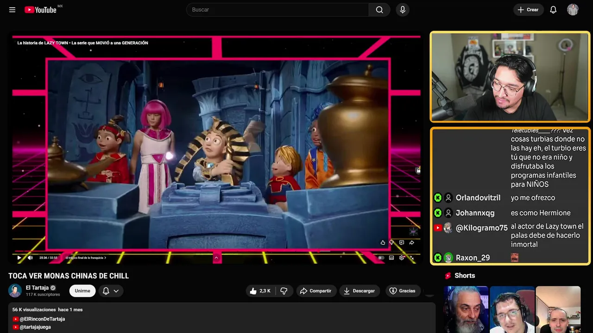Open the chapter 'El trágico final de la franquicia'
Viewport: 593px width, 333px height.
86,258
